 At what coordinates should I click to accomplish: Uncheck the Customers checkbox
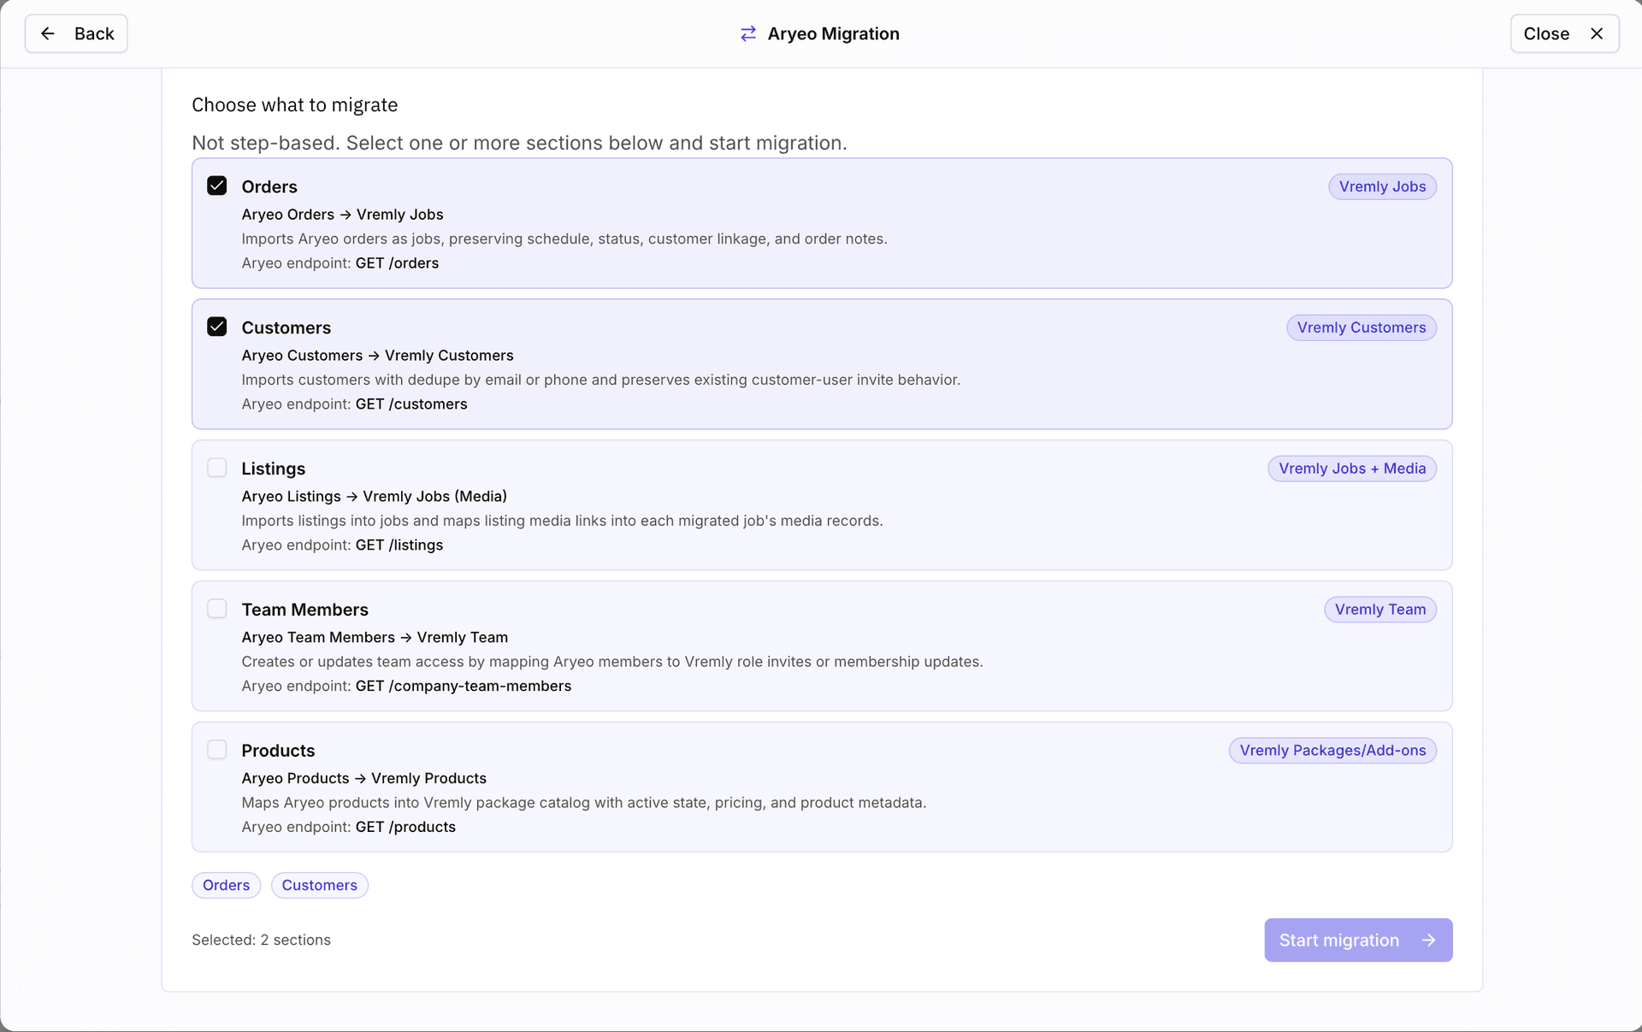tap(217, 327)
